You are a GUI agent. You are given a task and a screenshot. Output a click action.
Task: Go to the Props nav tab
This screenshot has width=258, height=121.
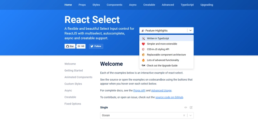tap(82, 5)
